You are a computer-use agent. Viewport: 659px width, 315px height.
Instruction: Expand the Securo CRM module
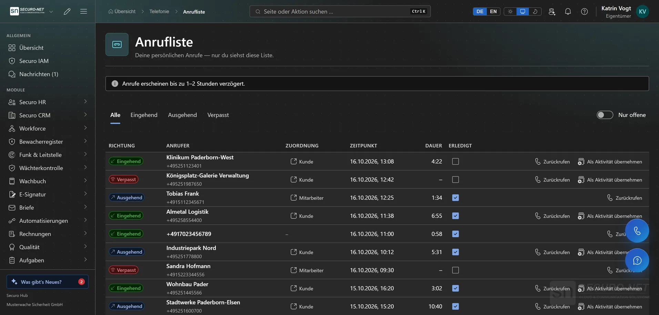point(48,115)
